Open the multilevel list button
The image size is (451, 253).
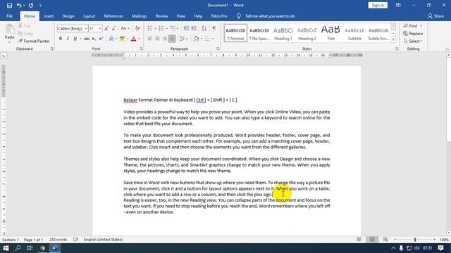pyautogui.click(x=173, y=28)
